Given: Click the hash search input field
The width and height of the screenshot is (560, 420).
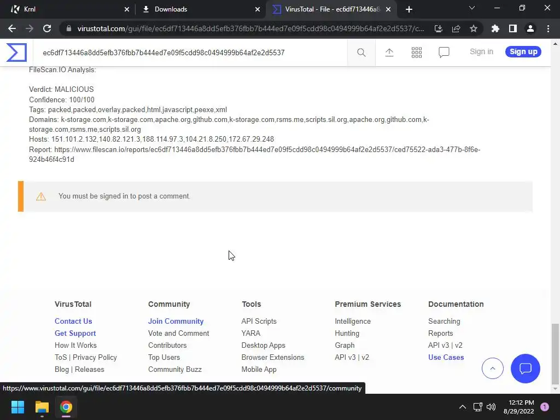Looking at the screenshot, I should (190, 52).
